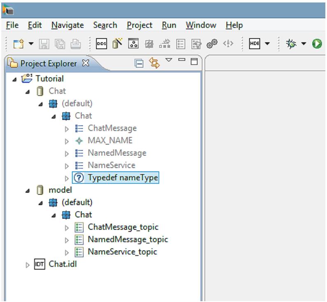Expand the Chat.idl tree node
This screenshot has width=327, height=302.
[x=27, y=265]
